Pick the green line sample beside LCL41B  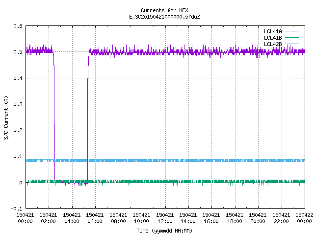pos(292,38)
